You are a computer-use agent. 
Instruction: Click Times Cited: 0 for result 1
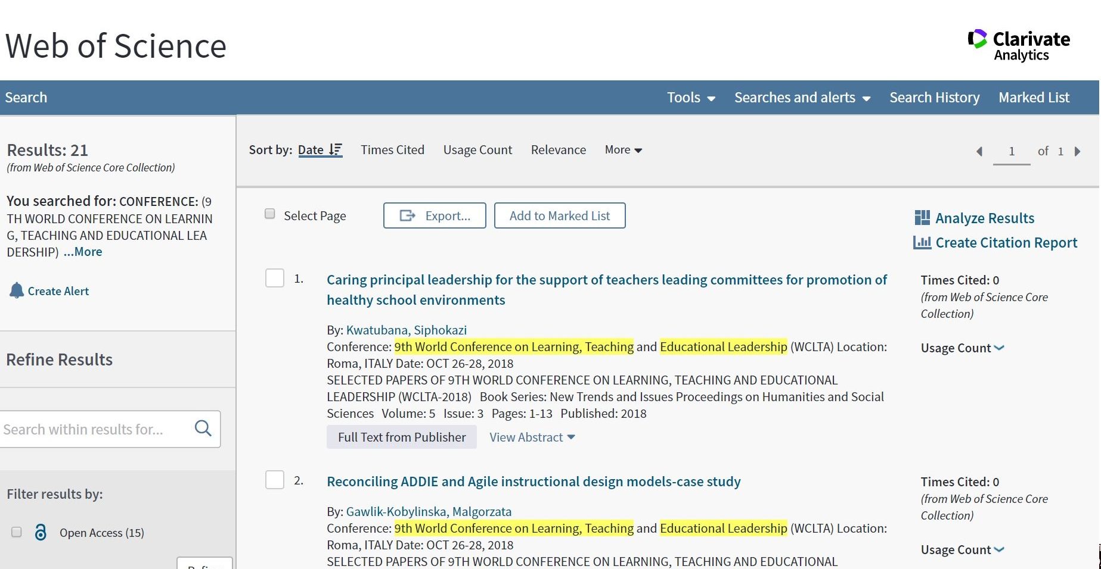pyautogui.click(x=960, y=280)
